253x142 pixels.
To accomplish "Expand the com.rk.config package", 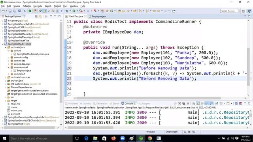I will 9,57.
